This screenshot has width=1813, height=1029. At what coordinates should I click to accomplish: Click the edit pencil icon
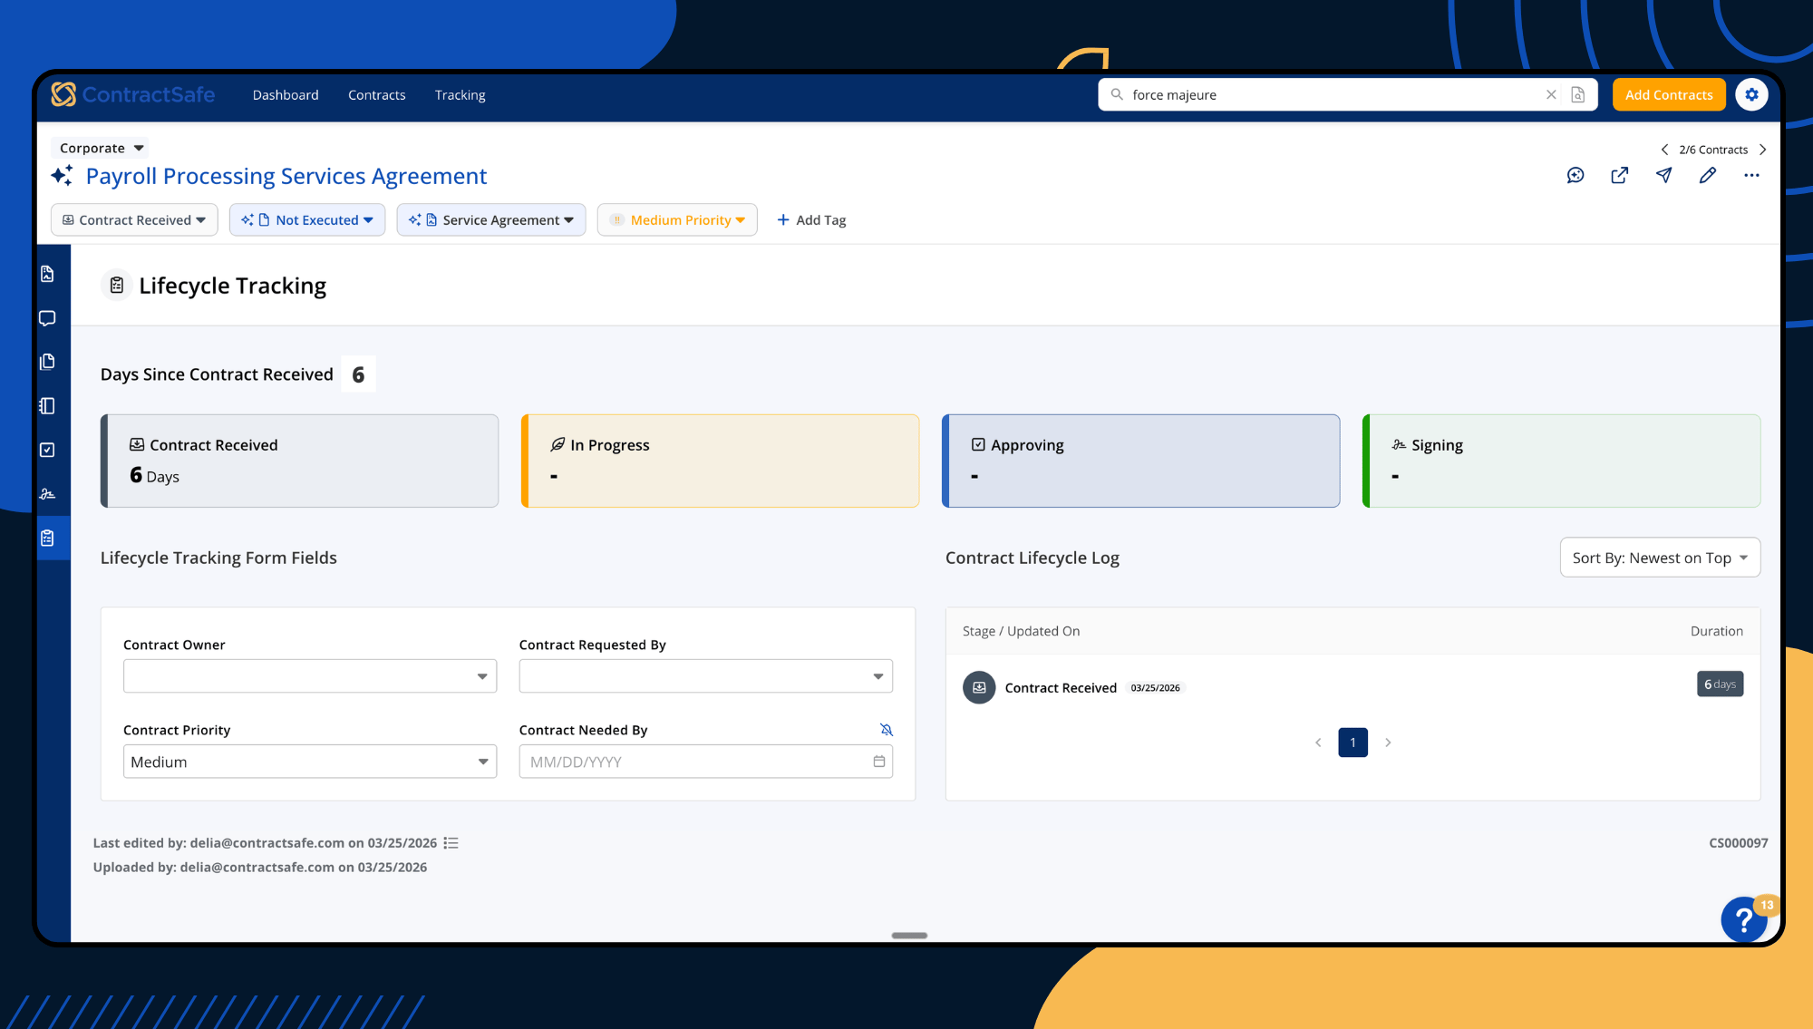(1708, 176)
